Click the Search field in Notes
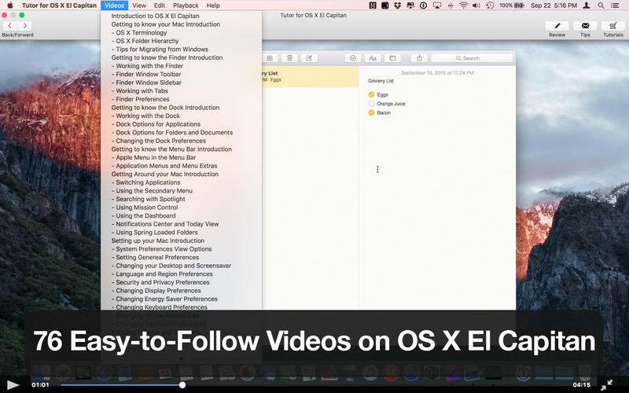This screenshot has width=629, height=393. coord(472,58)
